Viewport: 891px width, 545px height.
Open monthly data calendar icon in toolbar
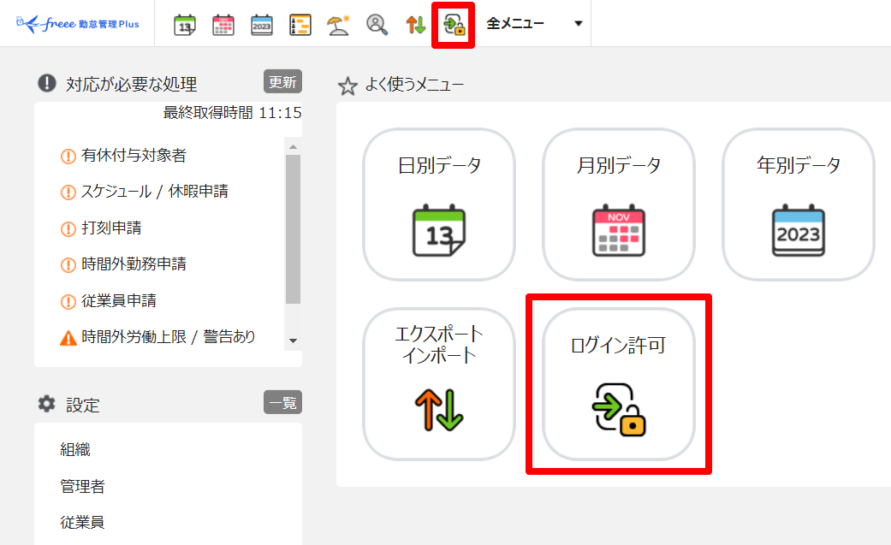223,25
